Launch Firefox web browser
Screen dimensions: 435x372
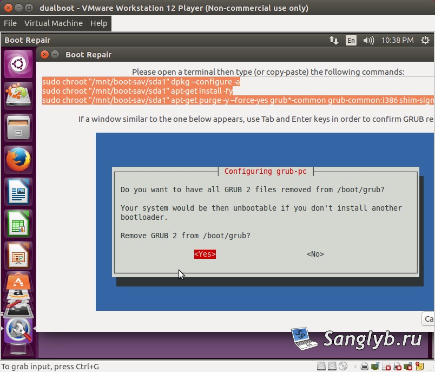[x=18, y=160]
